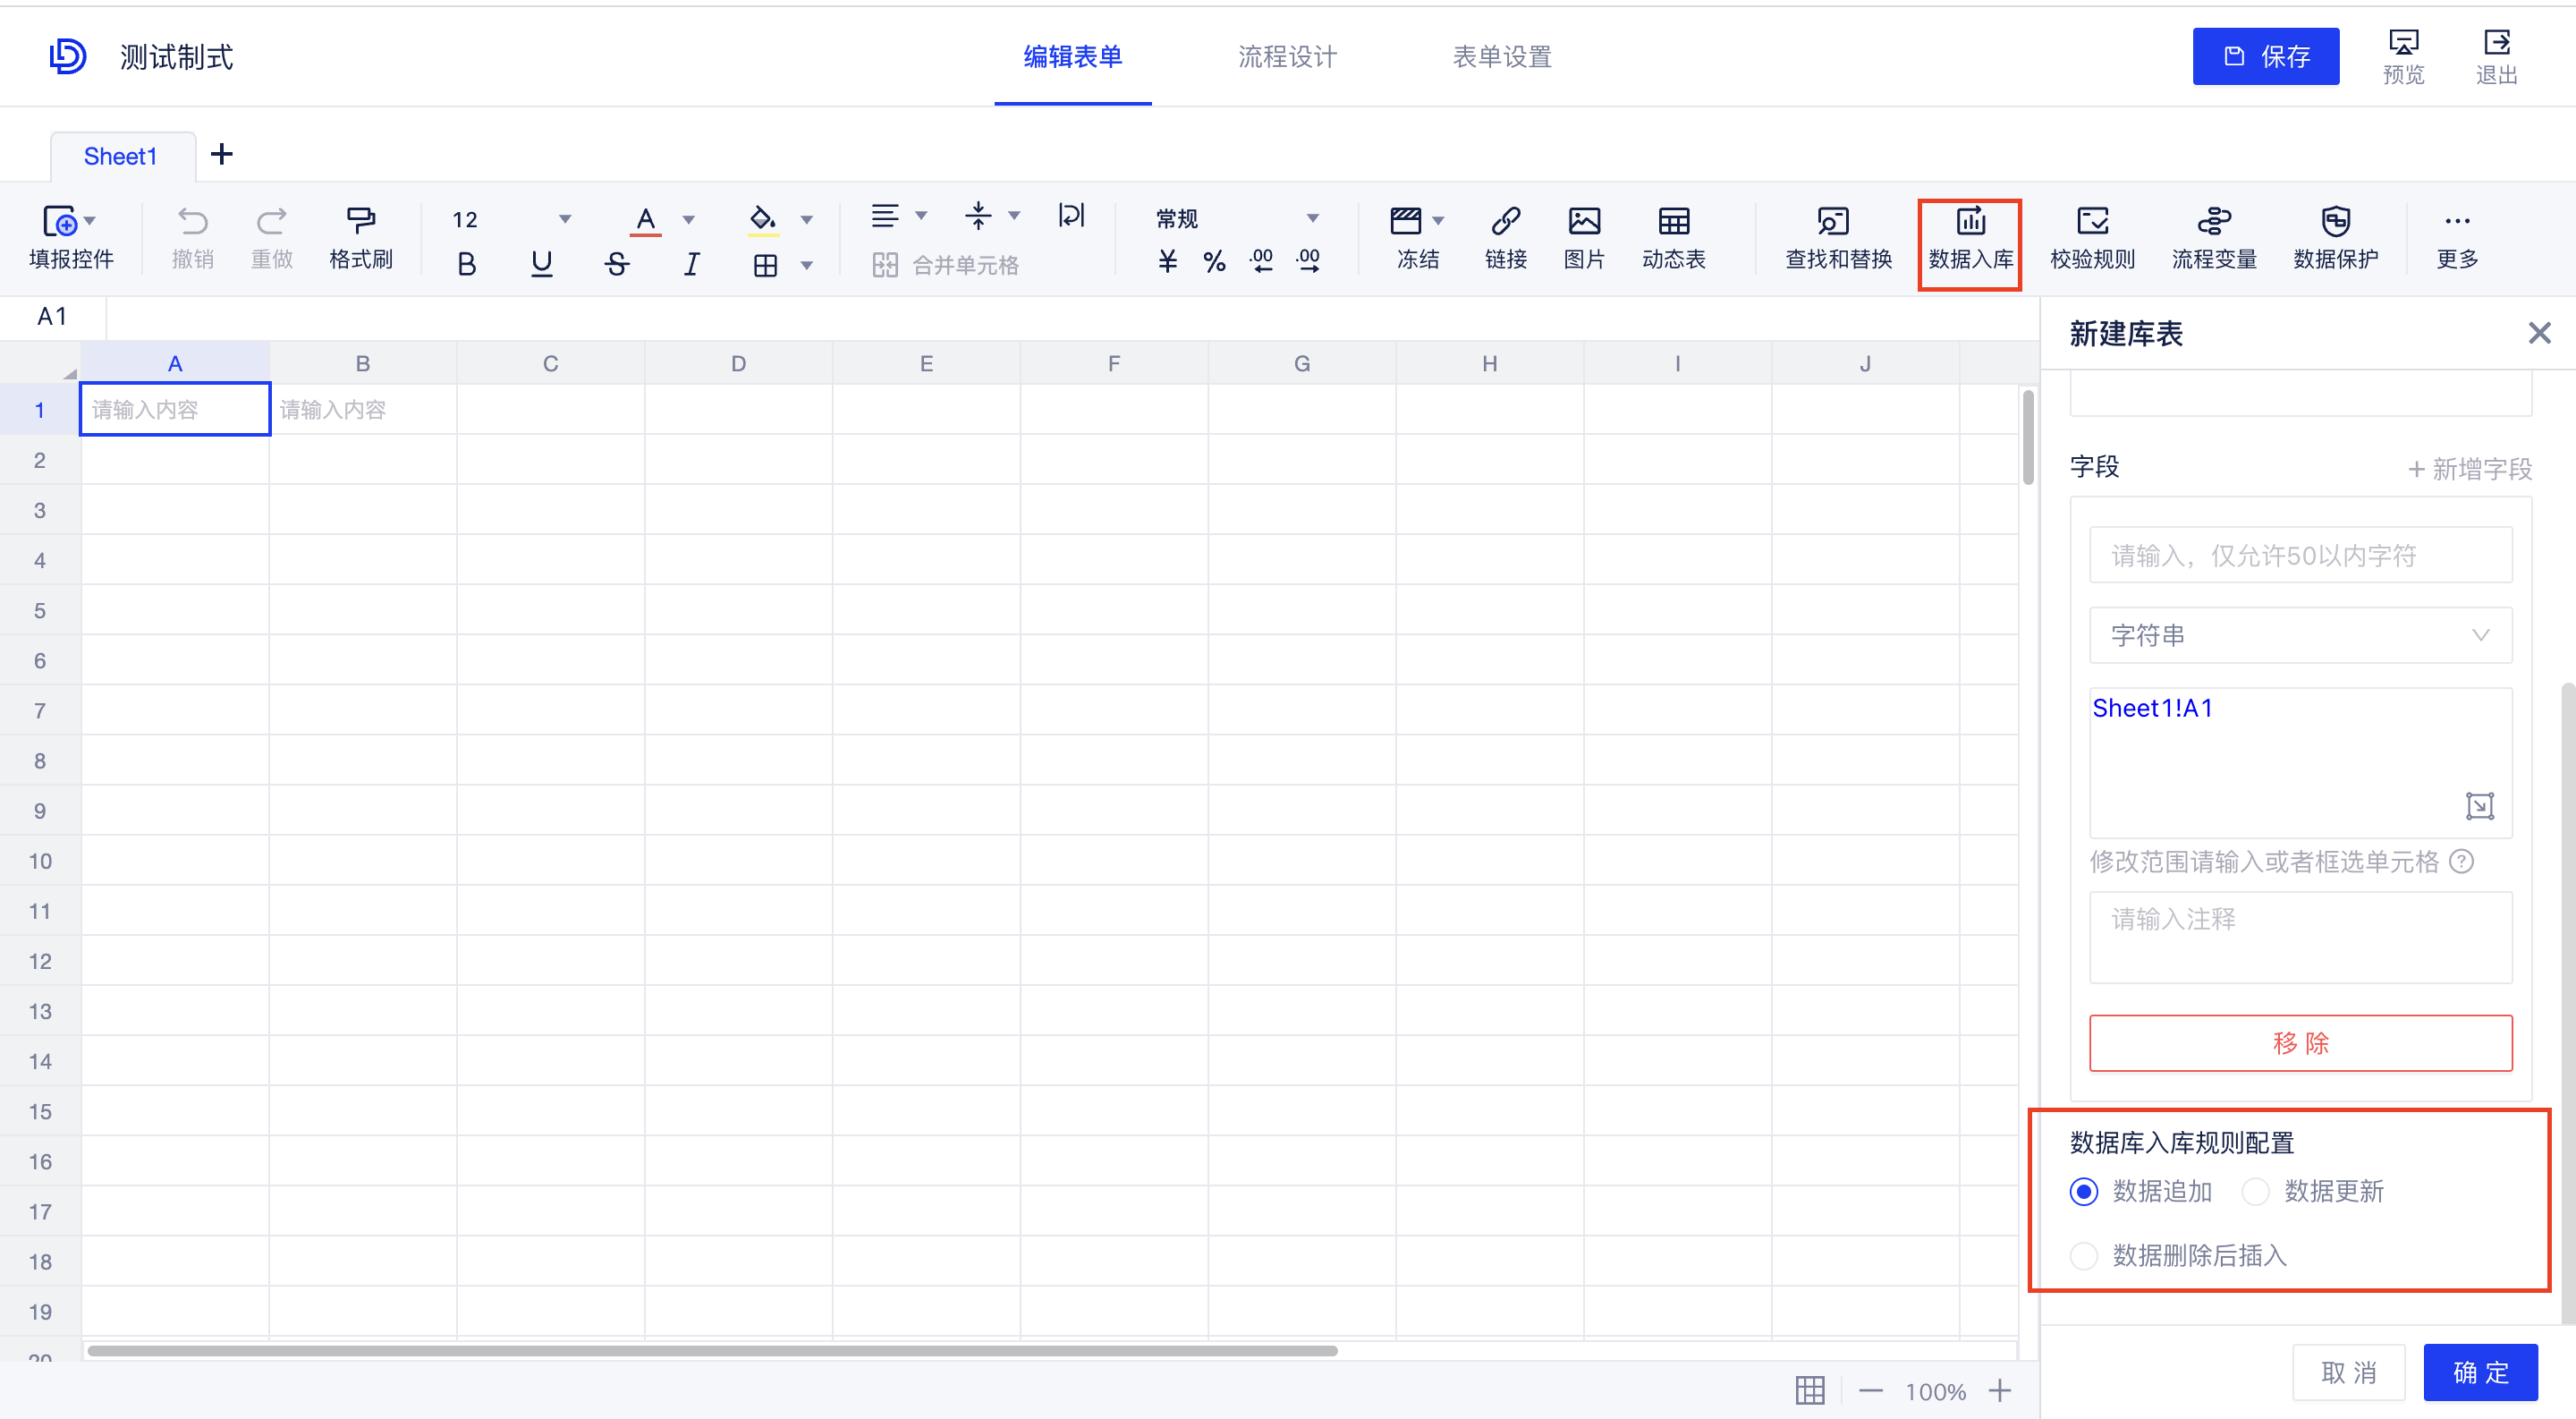2576x1419 pixels.
Task: Select the 数据更新 update rule
Action: click(x=2256, y=1191)
